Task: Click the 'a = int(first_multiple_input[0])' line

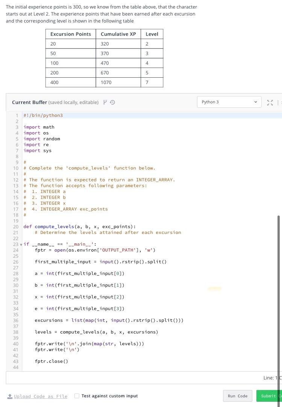Action: point(80,274)
